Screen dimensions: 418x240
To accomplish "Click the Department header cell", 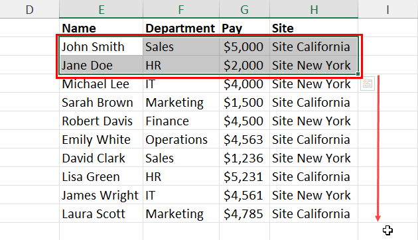I will (181, 28).
